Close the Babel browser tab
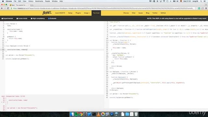Viewport: 208px width, 117px height. click(x=28, y=5)
